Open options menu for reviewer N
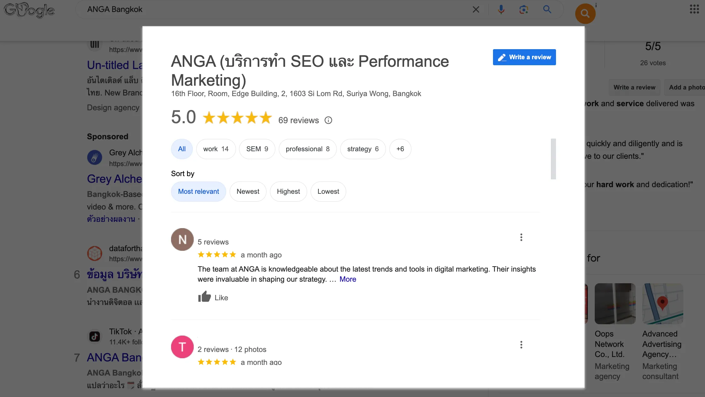 click(521, 237)
